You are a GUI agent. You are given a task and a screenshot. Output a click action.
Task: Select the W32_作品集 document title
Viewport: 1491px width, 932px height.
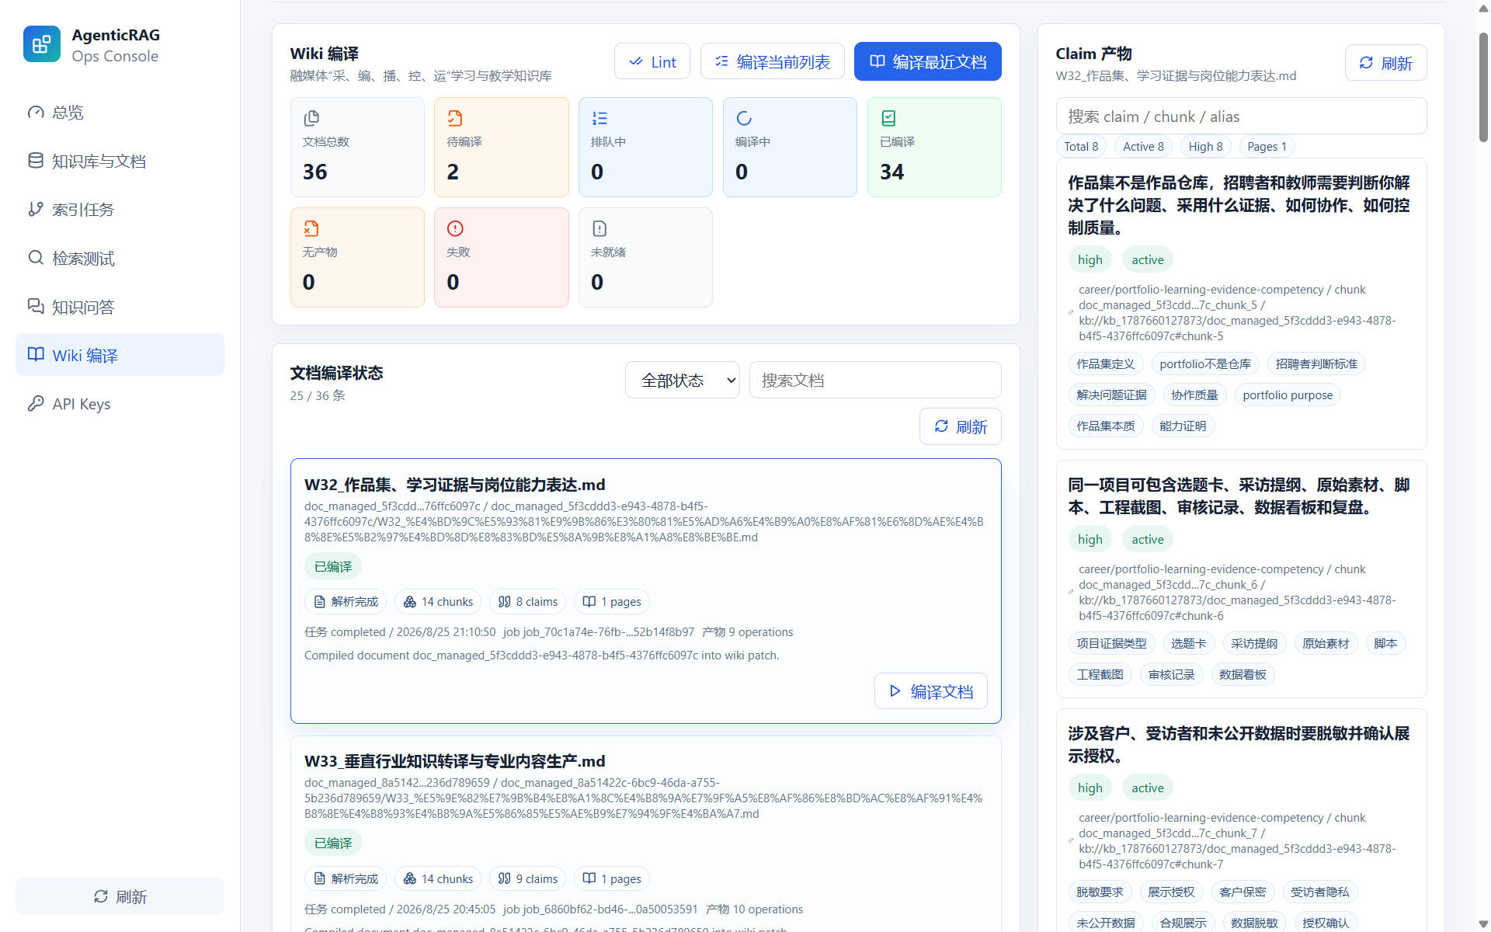pos(455,485)
